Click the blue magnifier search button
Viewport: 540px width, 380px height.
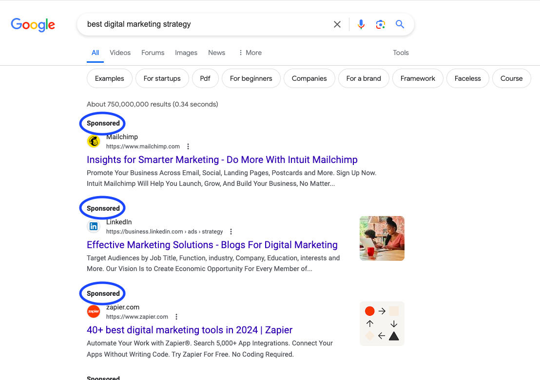[400, 24]
